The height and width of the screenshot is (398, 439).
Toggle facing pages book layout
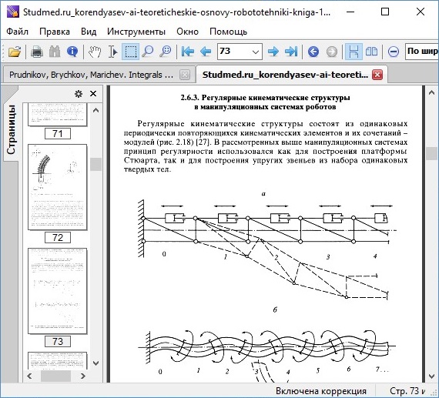tap(371, 52)
